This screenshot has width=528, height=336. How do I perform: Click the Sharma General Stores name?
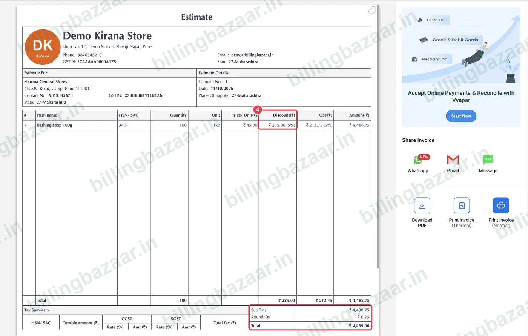(46, 82)
